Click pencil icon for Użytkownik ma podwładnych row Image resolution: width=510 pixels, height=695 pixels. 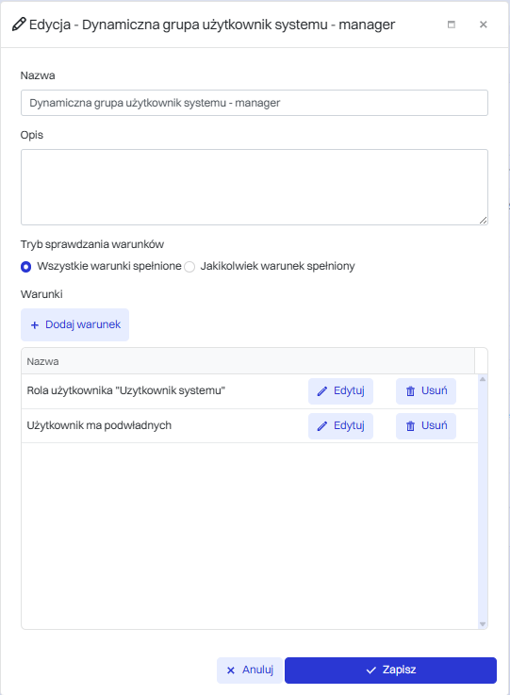tap(322, 426)
